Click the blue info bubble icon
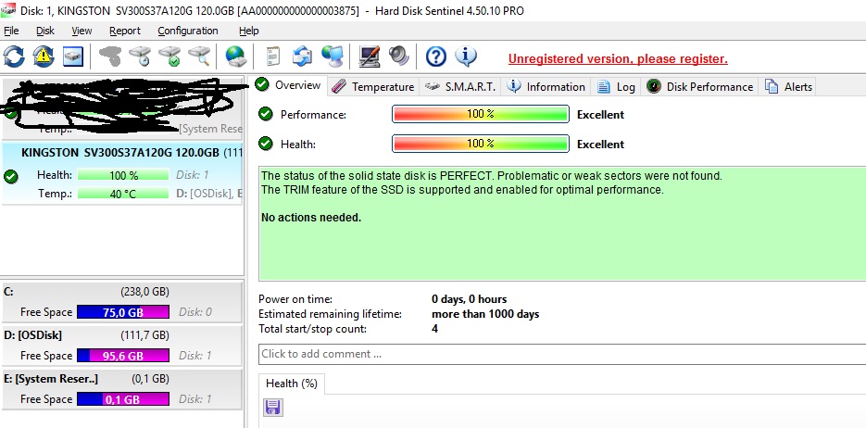This screenshot has height=428, width=866. [466, 57]
